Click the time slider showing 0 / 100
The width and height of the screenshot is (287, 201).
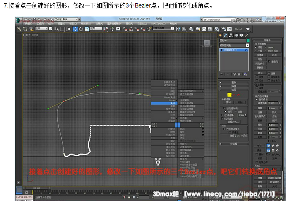(x=37, y=188)
